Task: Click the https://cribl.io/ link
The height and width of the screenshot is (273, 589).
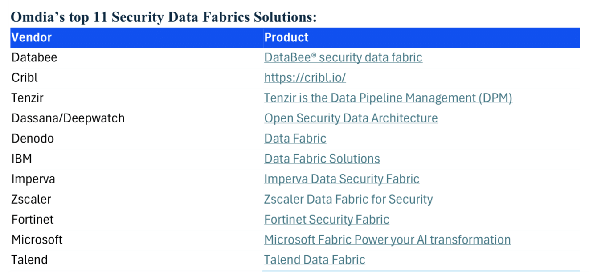Action: (305, 78)
